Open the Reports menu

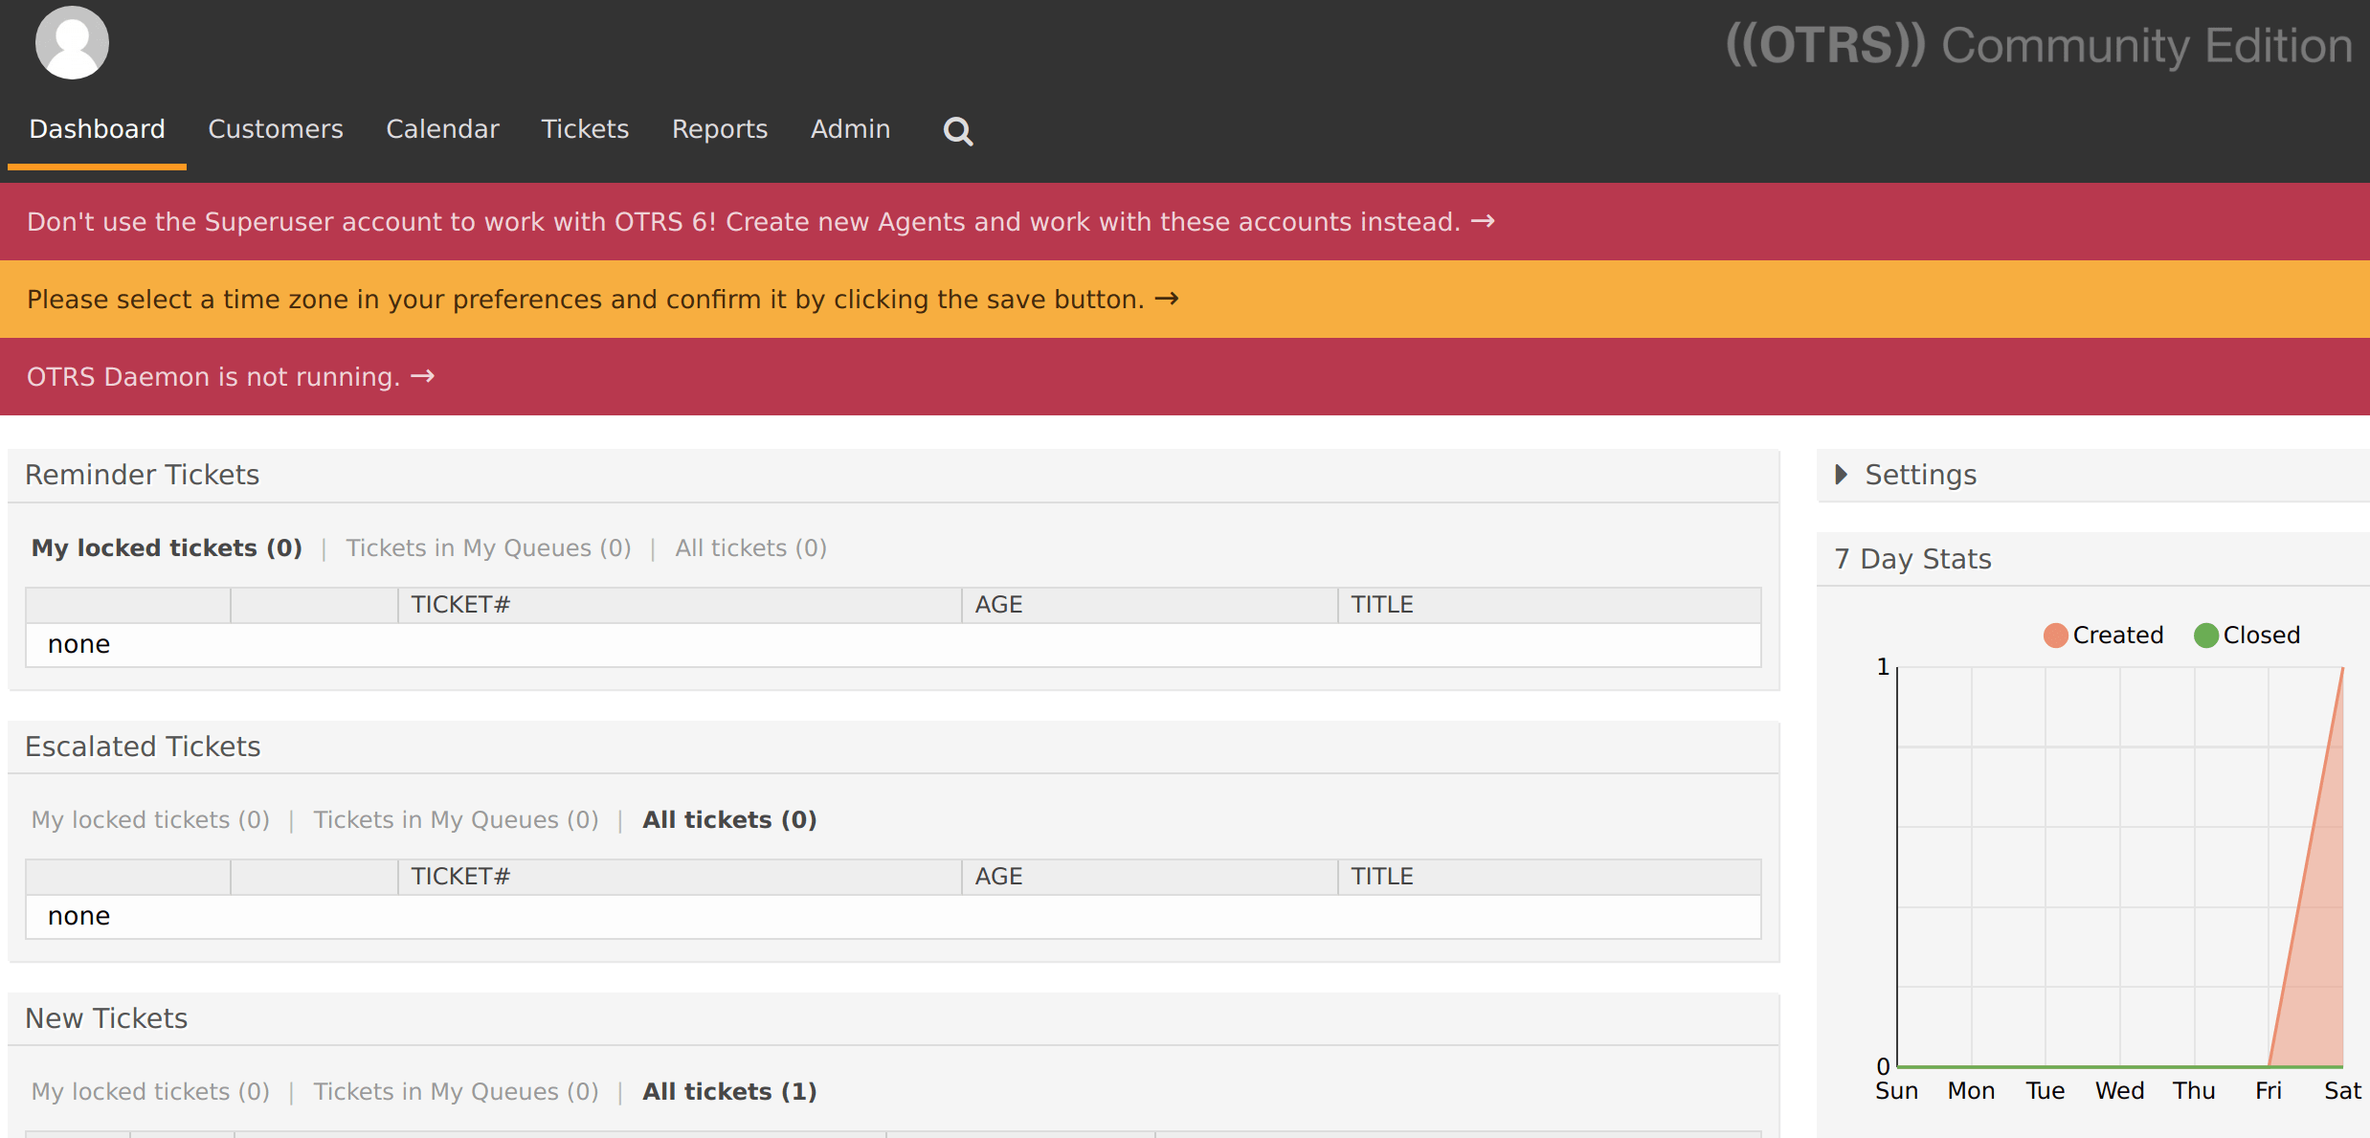[x=720, y=129]
